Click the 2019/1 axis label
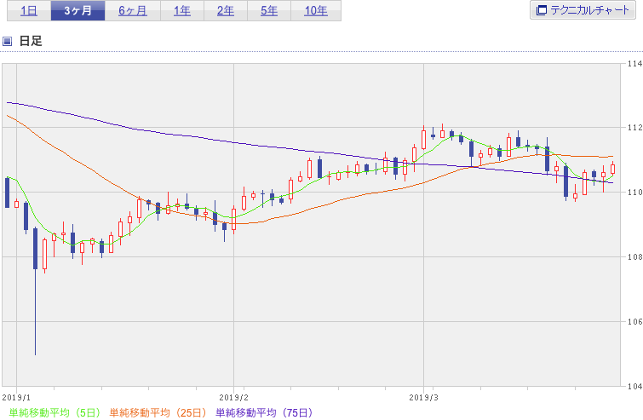The height and width of the screenshot is (420, 643). coord(16,398)
